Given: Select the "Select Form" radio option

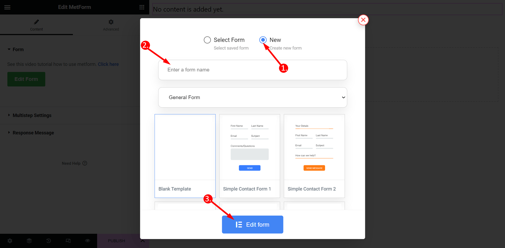Looking at the screenshot, I should point(207,40).
